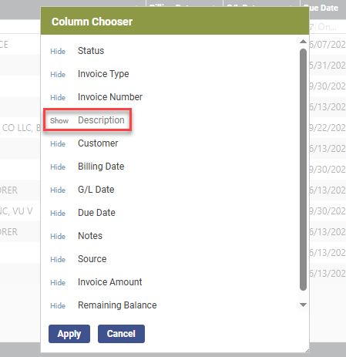The image size is (346, 357).
Task: Click the dialog resize grip corner
Action: [x=307, y=350]
